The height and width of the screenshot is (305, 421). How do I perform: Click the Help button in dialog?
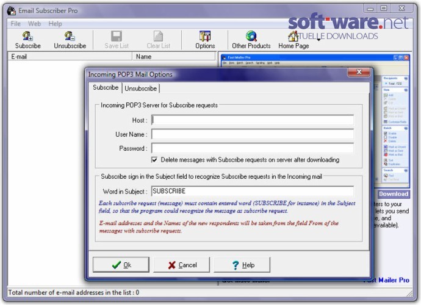coord(242,265)
